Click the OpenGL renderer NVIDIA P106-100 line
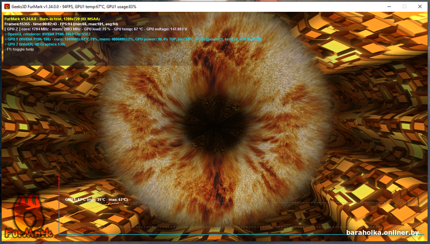 (x=47, y=34)
